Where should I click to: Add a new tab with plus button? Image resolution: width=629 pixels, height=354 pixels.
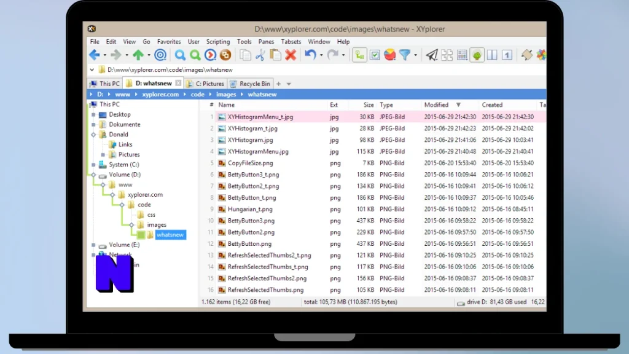tap(278, 84)
